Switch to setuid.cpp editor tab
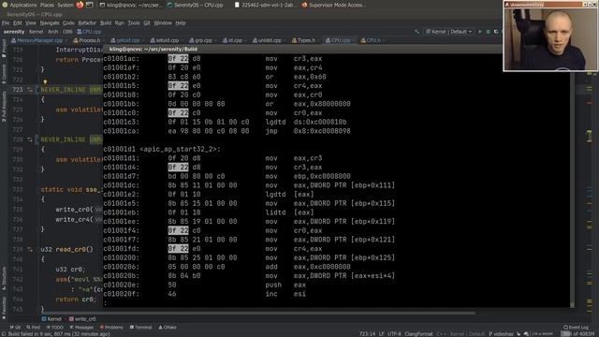The width and height of the screenshot is (599, 337). point(167,40)
